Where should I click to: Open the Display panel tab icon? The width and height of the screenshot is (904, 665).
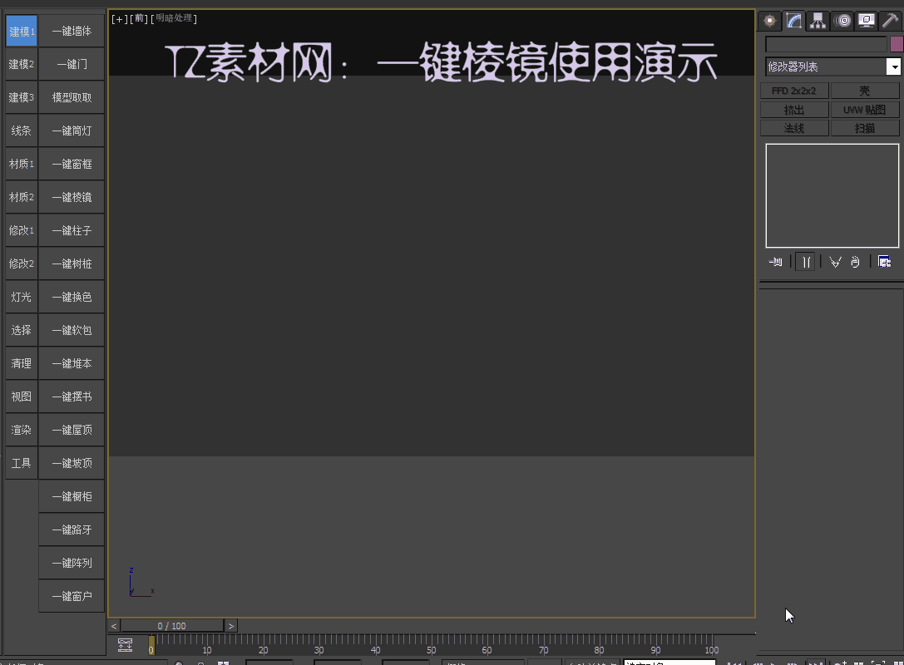click(x=866, y=22)
